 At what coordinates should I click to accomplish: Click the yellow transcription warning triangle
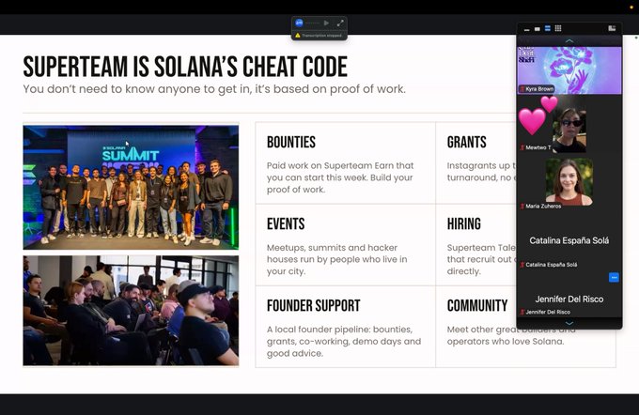298,36
